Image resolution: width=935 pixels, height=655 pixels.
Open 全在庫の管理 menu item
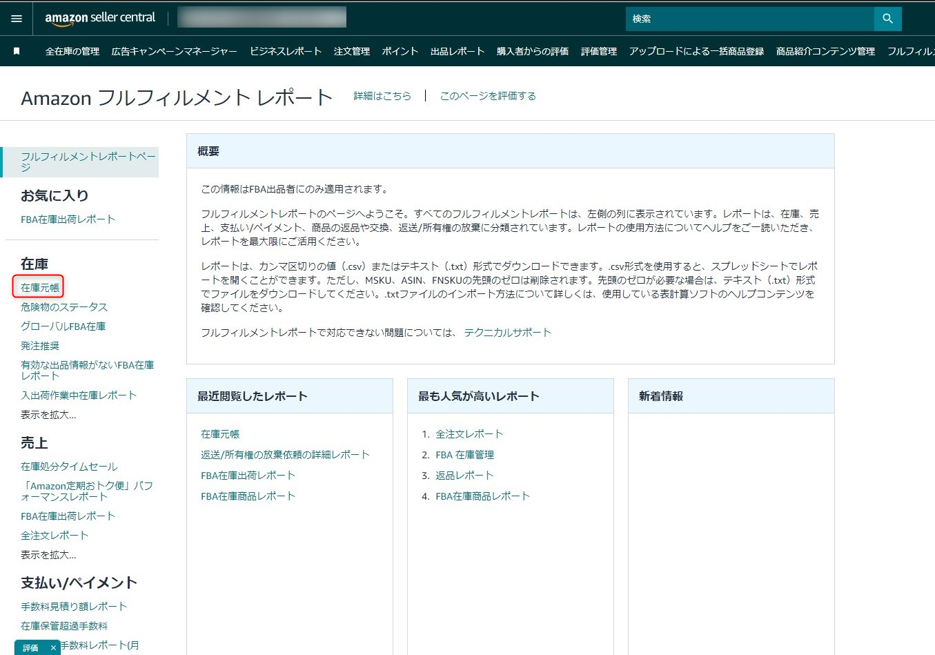click(x=72, y=51)
